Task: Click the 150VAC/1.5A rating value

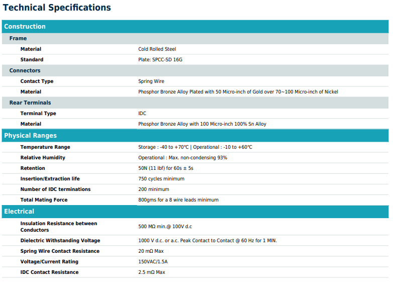Action: pos(153,262)
